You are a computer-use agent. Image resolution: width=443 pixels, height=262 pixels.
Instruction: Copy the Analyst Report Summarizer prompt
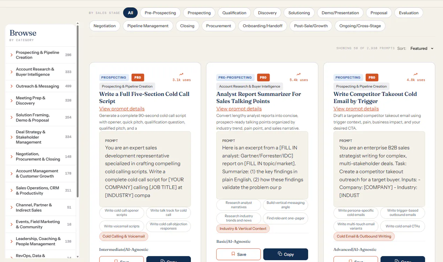pos(286,254)
